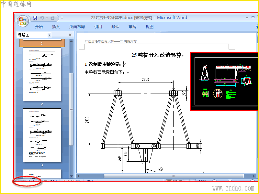The width and height of the screenshot is (259, 194).
Task: Click the horizontal scrollbar right arrow
Action: (x=254, y=176)
